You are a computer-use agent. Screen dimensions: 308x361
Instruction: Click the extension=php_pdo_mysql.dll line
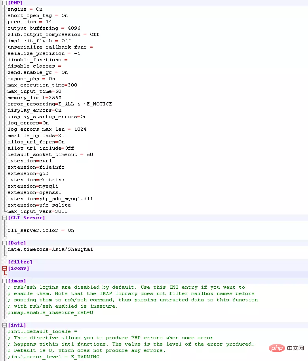point(50,199)
